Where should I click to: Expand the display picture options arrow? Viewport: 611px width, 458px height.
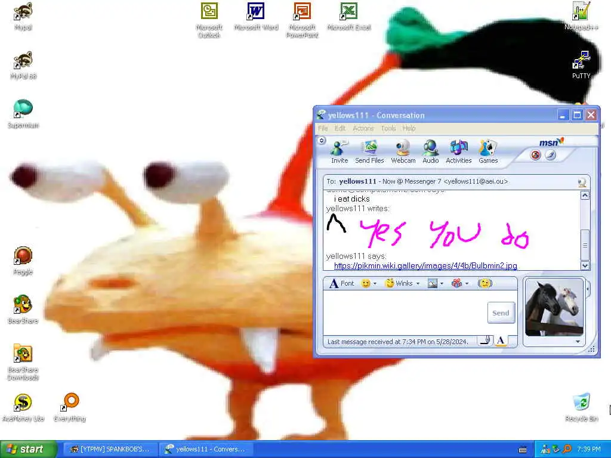pyautogui.click(x=578, y=342)
